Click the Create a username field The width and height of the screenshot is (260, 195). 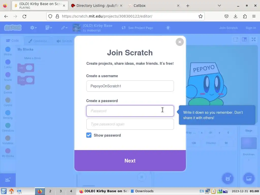(x=130, y=86)
